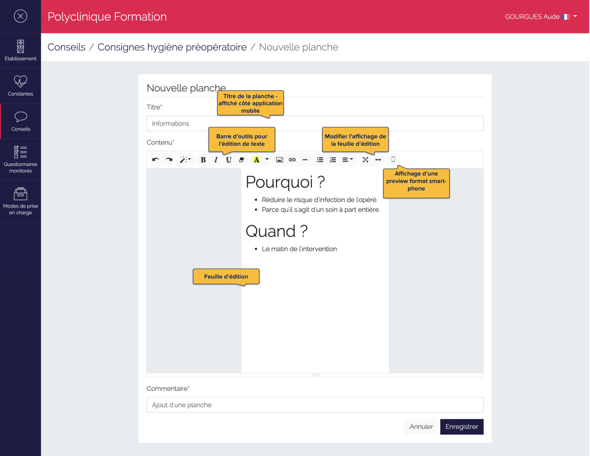Image resolution: width=590 pixels, height=456 pixels.
Task: Cancel with the Annuler button
Action: (421, 427)
